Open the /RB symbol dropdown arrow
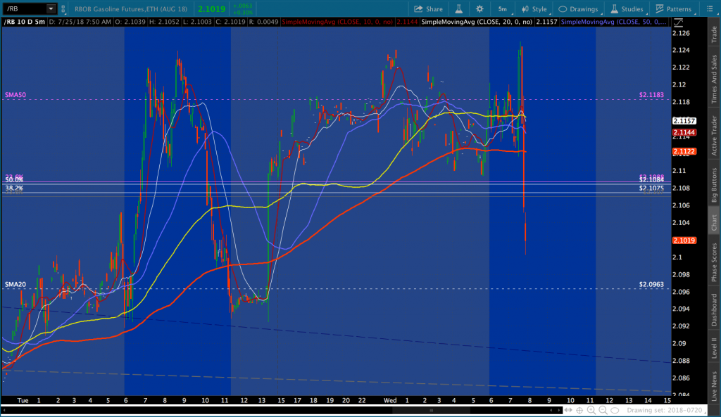Viewport: 721px width, 417px height. [x=51, y=9]
